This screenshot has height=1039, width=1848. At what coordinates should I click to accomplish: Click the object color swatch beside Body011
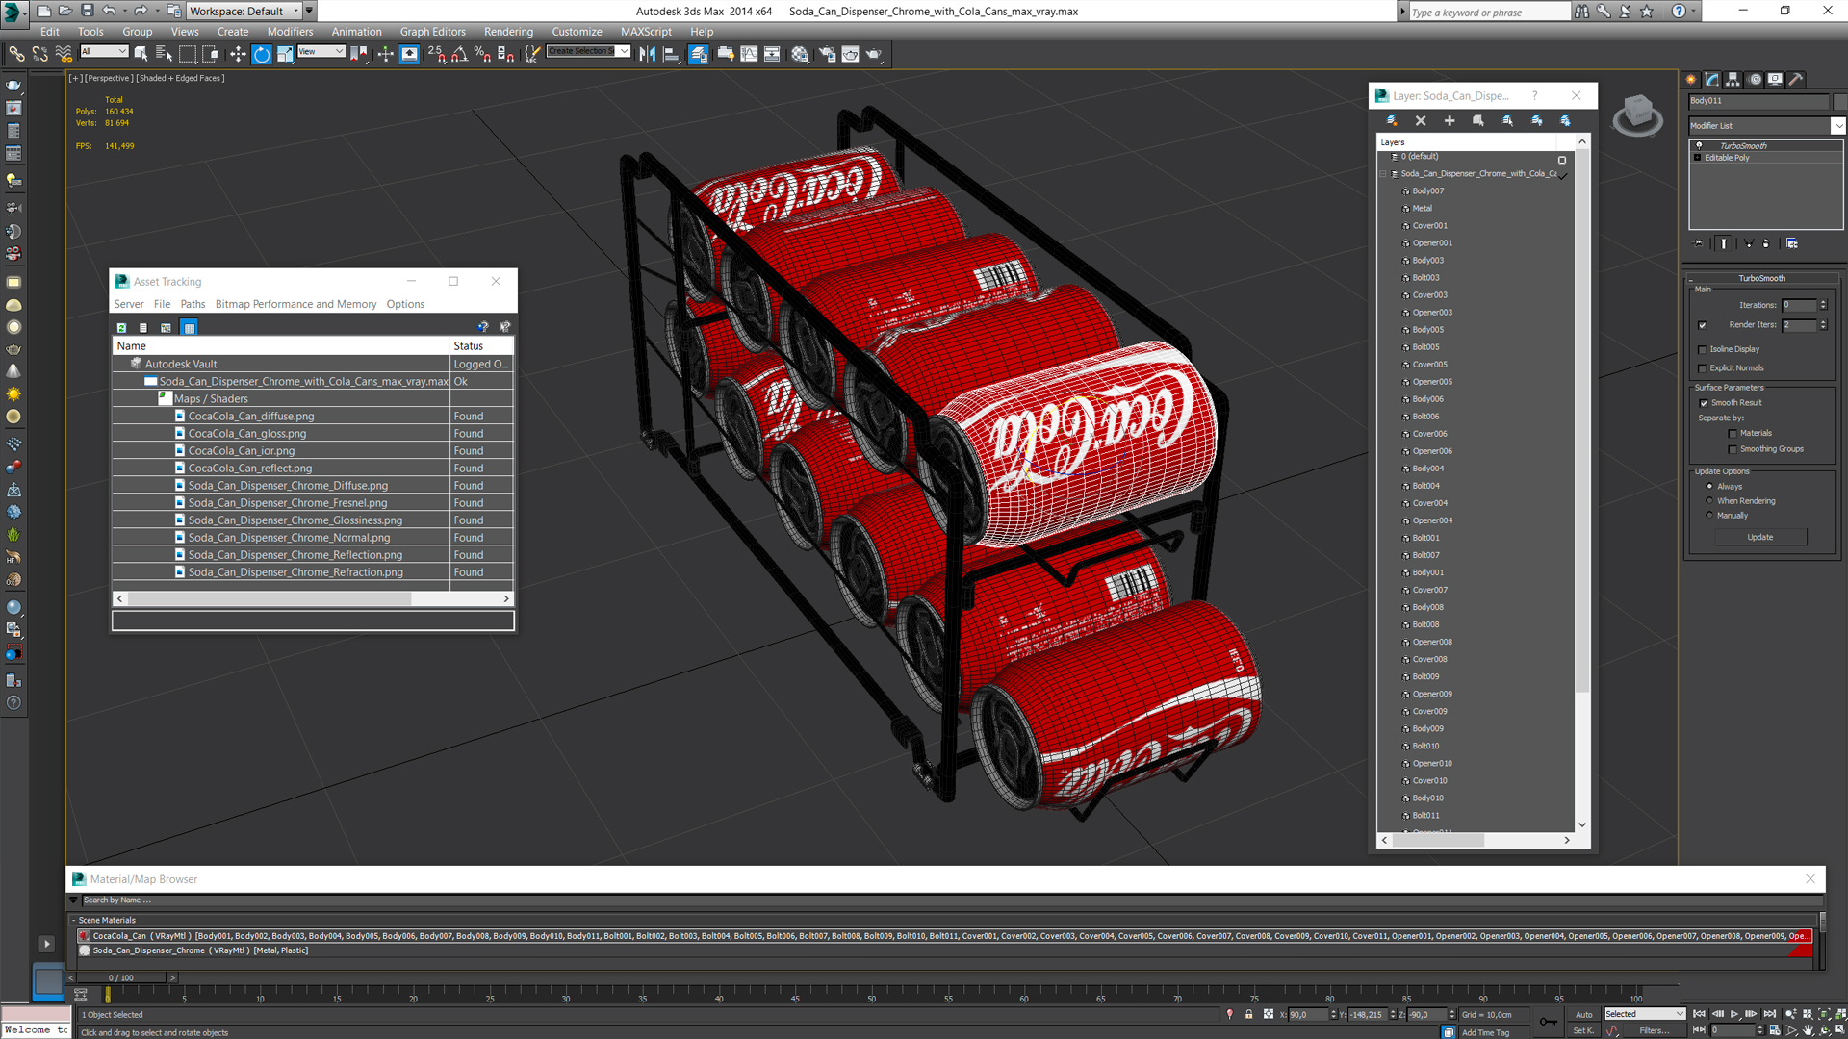click(x=1839, y=101)
